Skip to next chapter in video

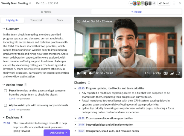(84, 73)
